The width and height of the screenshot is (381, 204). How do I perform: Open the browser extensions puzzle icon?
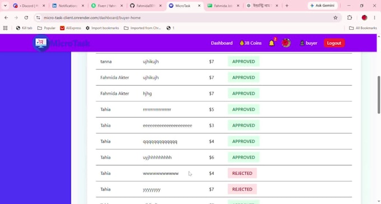tap(350, 18)
